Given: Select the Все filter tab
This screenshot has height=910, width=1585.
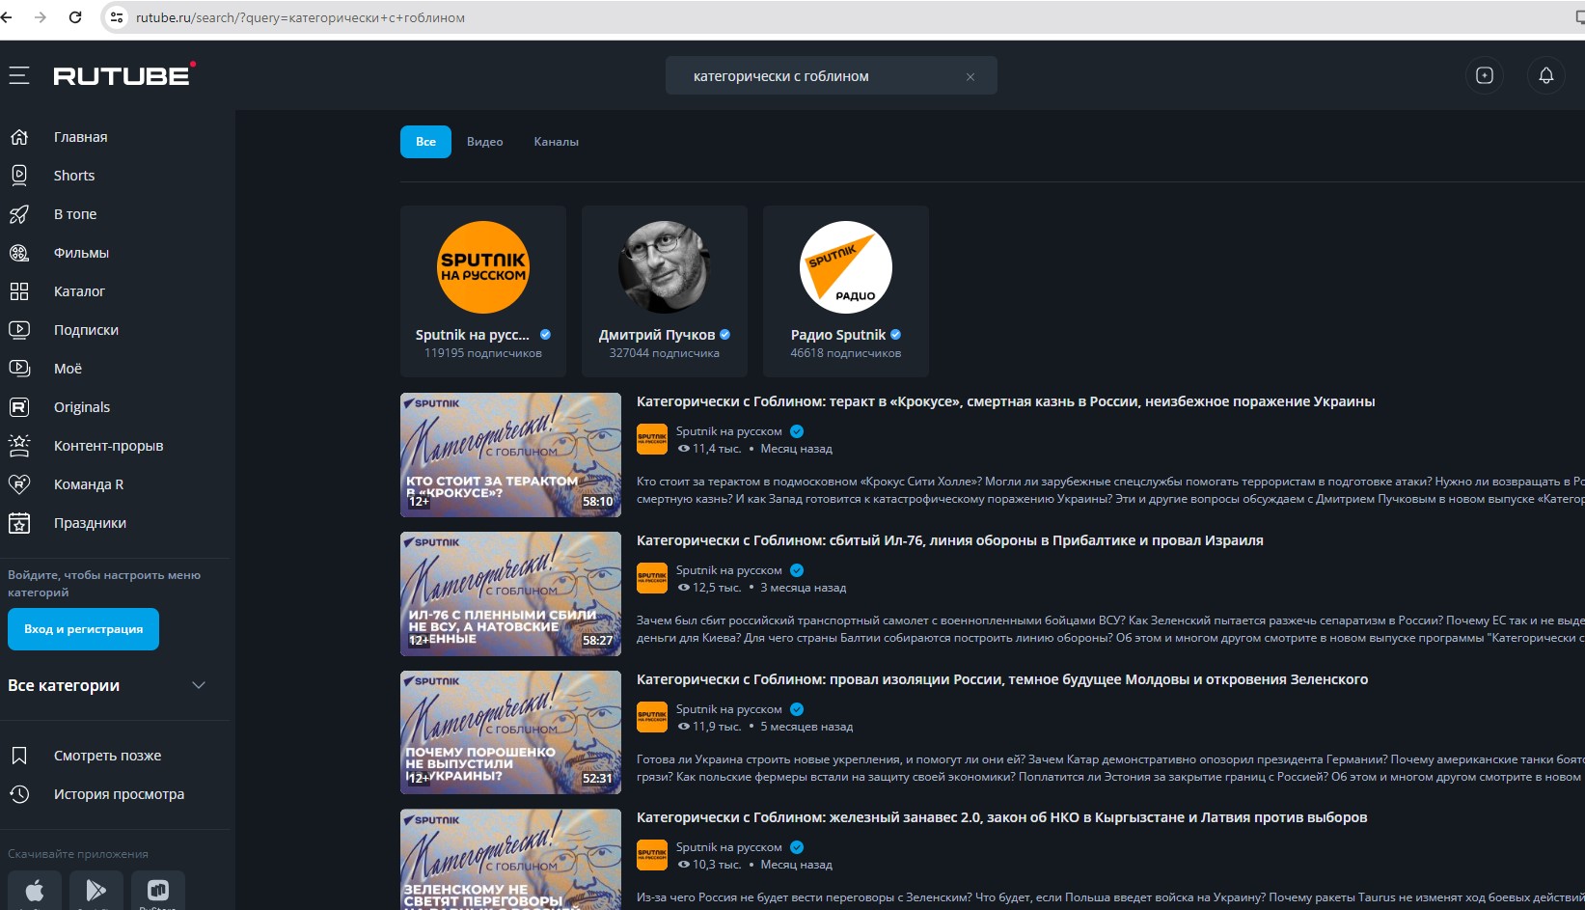Looking at the screenshot, I should pyautogui.click(x=425, y=142).
